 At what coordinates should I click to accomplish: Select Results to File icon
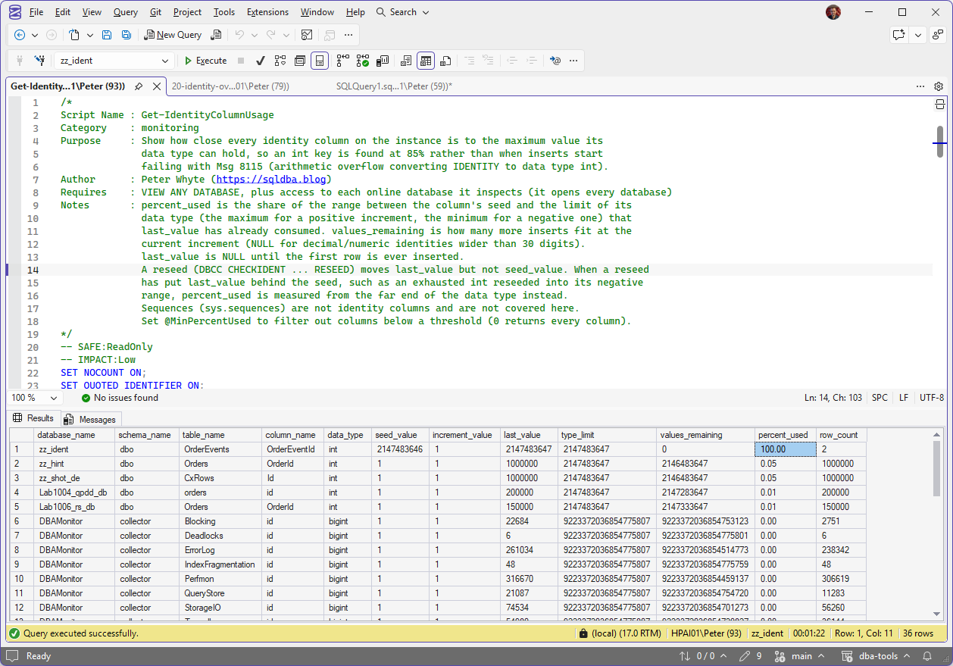pyautogui.click(x=445, y=61)
